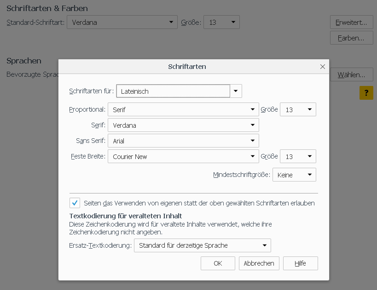Image resolution: width=377 pixels, height=290 pixels.
Task: Open the Ersatz-Textkodierung dropdown
Action: click(202, 245)
